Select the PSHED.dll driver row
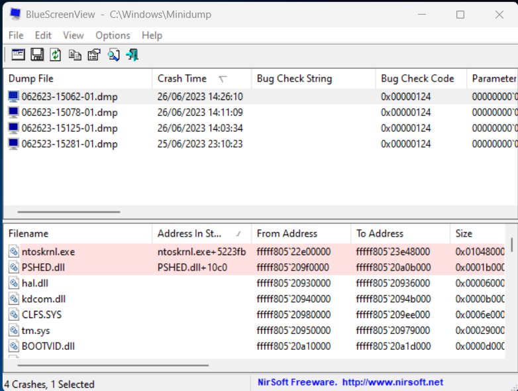The width and height of the screenshot is (518, 391). click(254, 267)
